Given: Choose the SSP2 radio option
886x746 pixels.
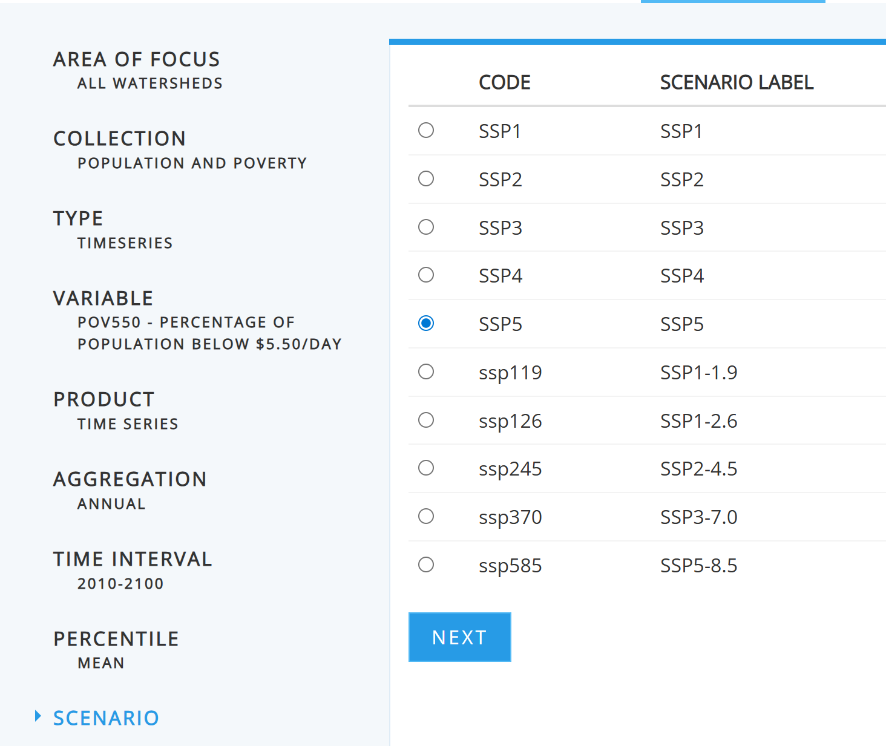Looking at the screenshot, I should pos(426,178).
